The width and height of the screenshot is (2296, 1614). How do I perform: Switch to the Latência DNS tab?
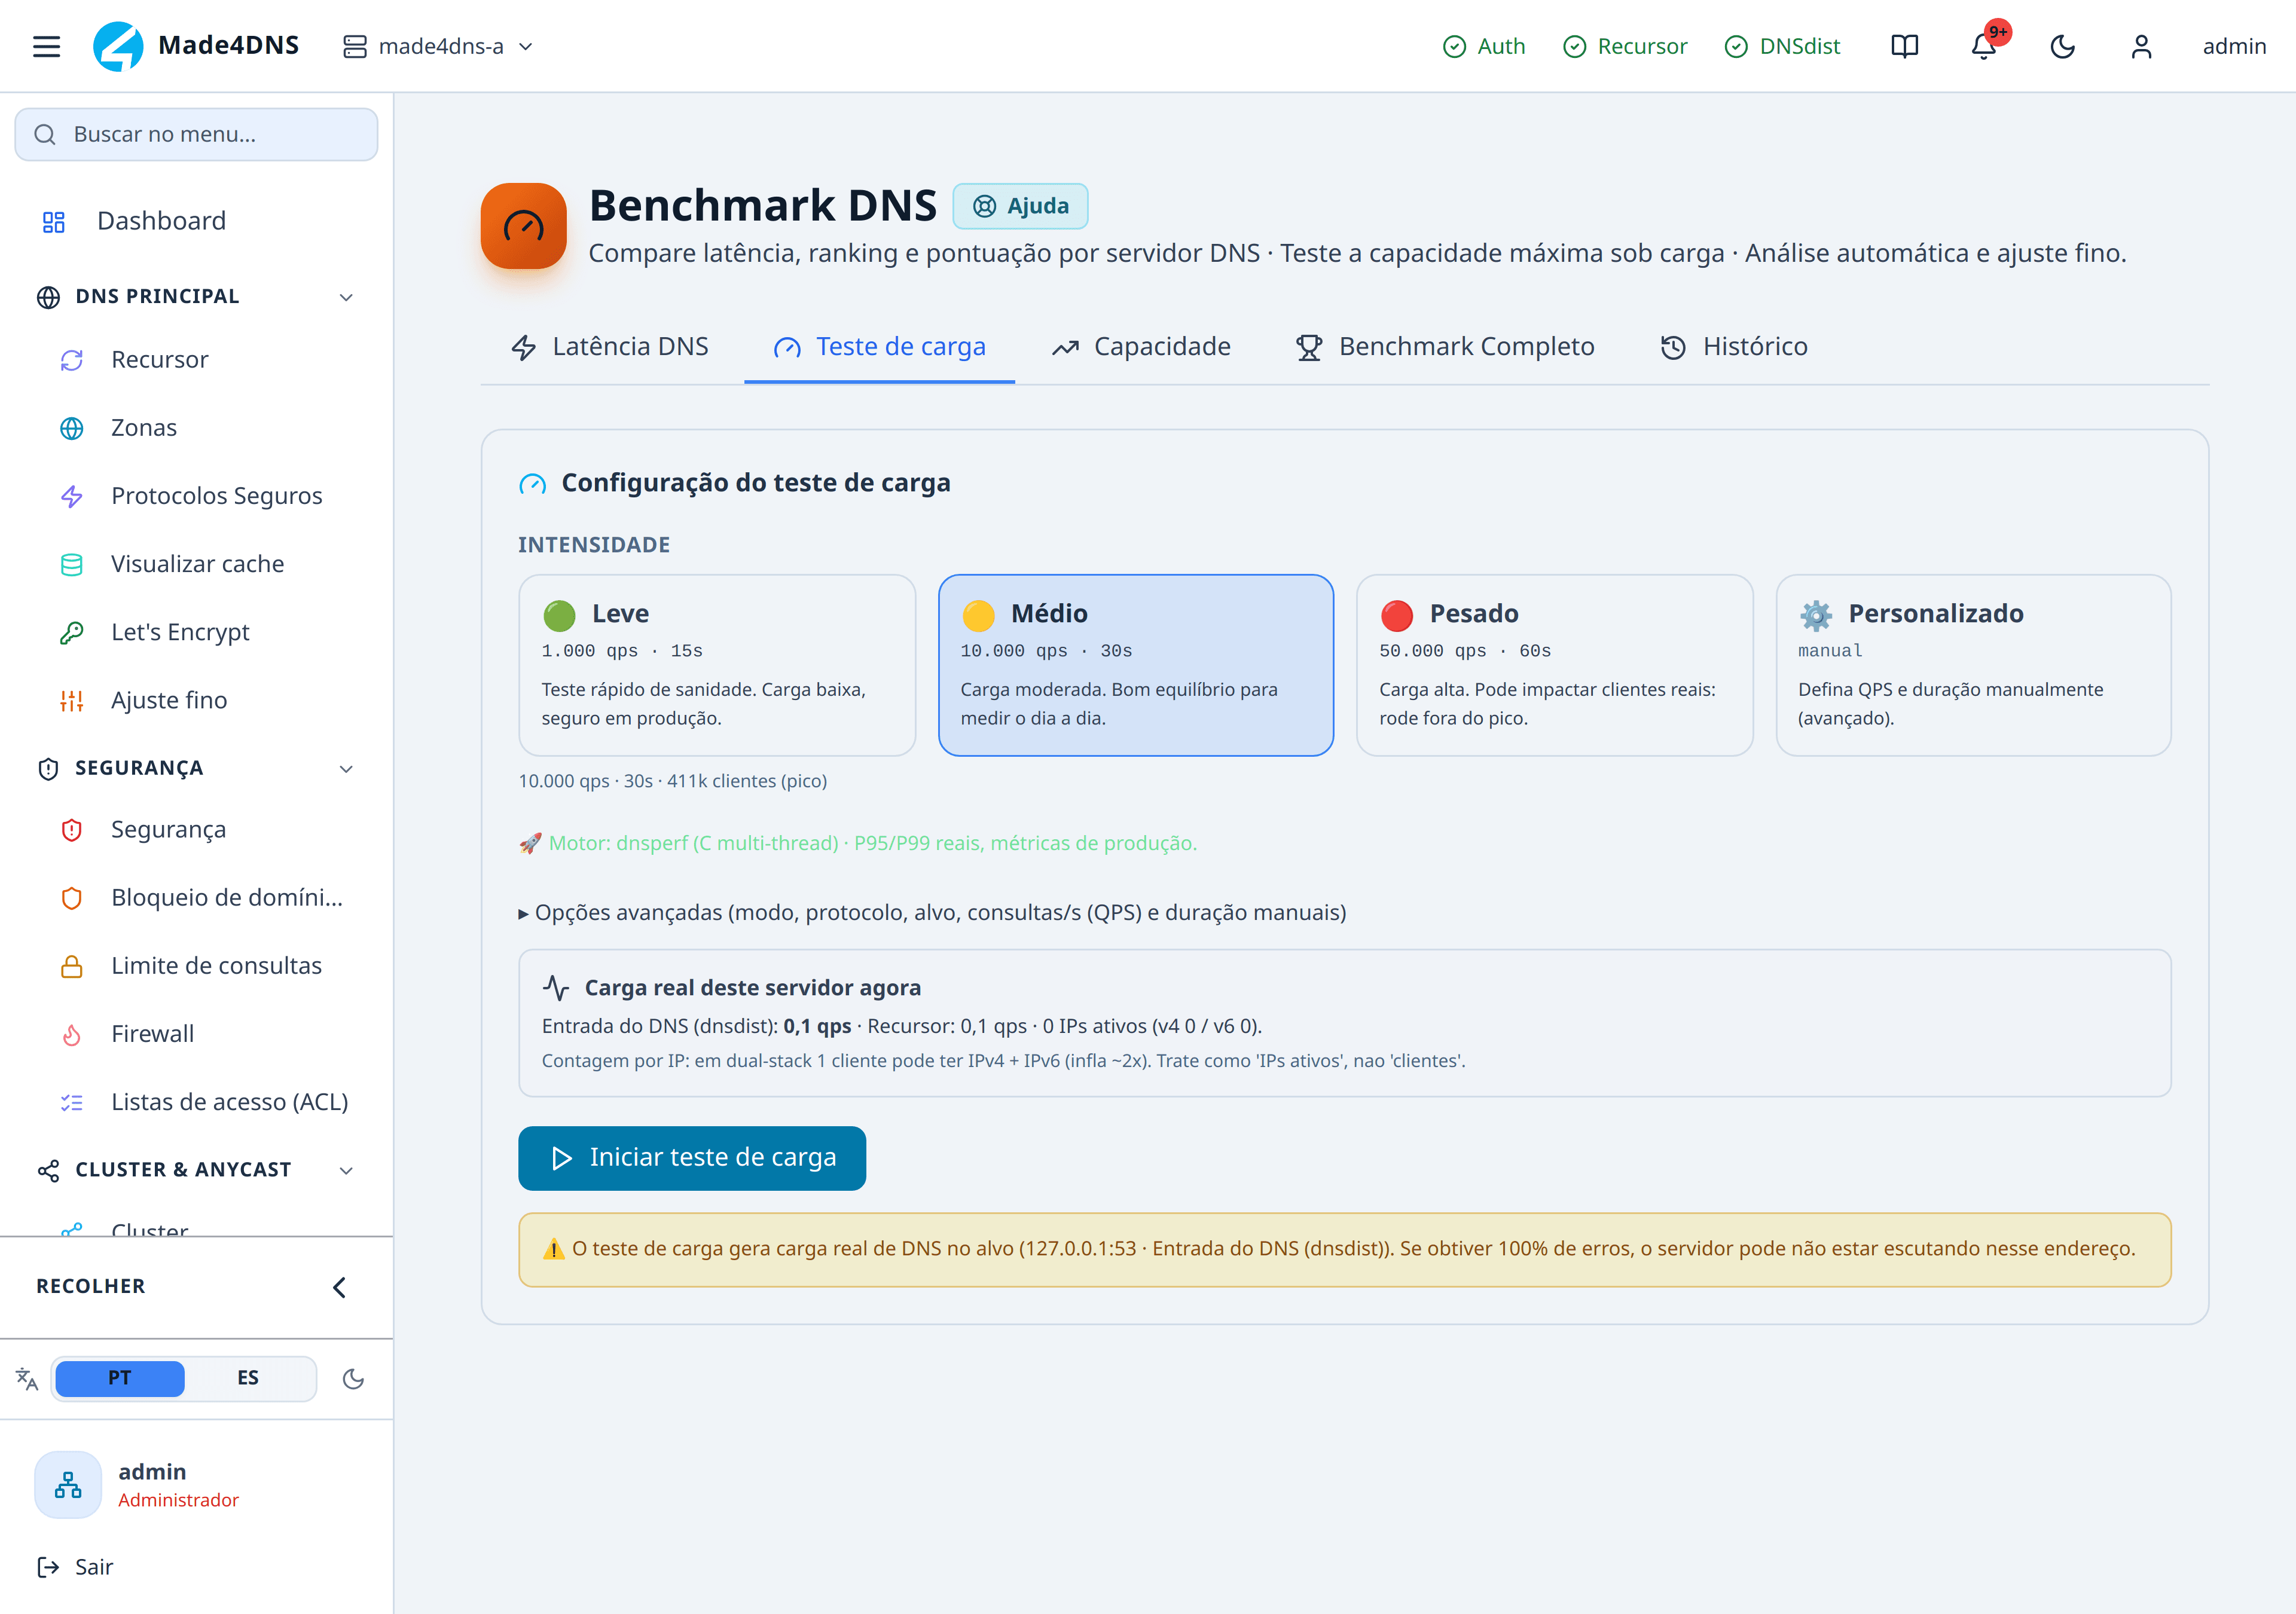pyautogui.click(x=610, y=347)
